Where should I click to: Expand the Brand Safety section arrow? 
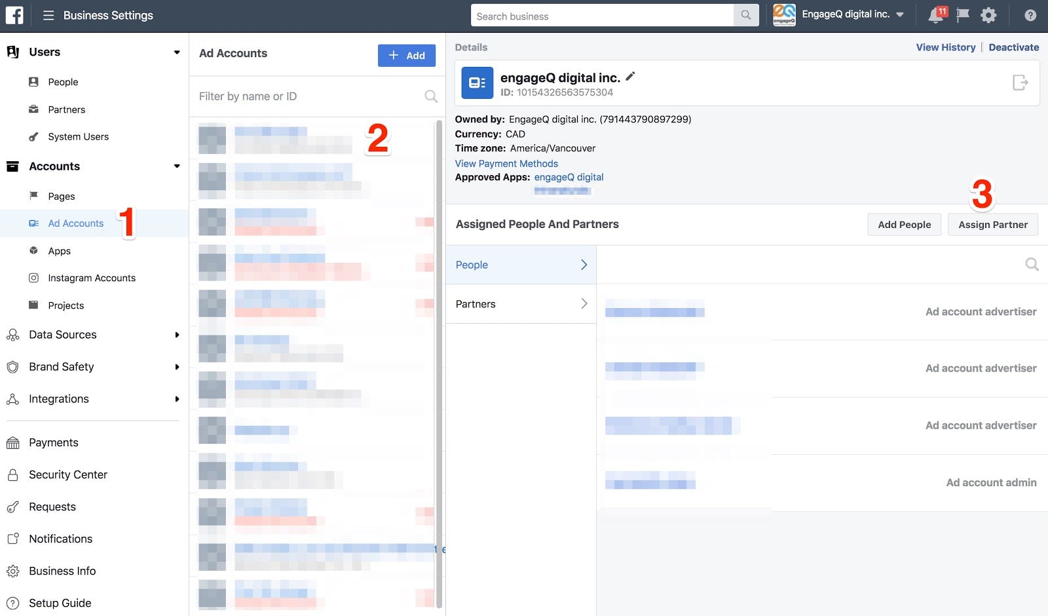(177, 367)
